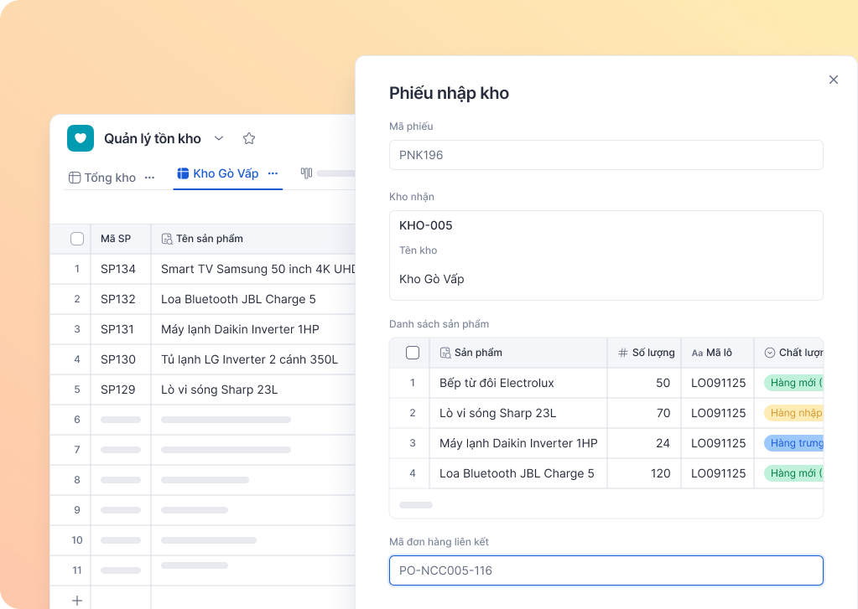Click quantity 50 for Bếp từ đôi Electrolux
The height and width of the screenshot is (609, 858).
point(644,383)
